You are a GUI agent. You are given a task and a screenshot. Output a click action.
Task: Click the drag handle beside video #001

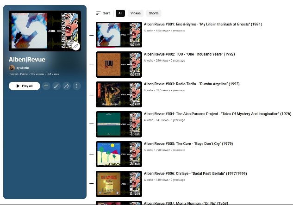coord(92,35)
